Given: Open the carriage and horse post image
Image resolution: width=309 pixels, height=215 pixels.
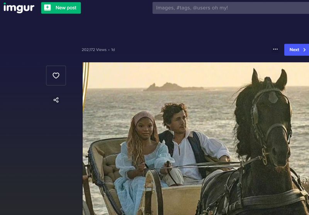Looking at the screenshot, I should point(196,139).
